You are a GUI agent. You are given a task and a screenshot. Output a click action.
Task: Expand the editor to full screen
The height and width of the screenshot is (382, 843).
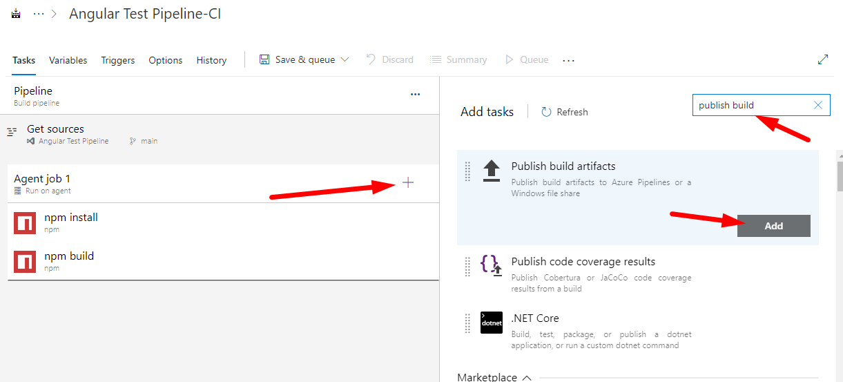(x=822, y=60)
